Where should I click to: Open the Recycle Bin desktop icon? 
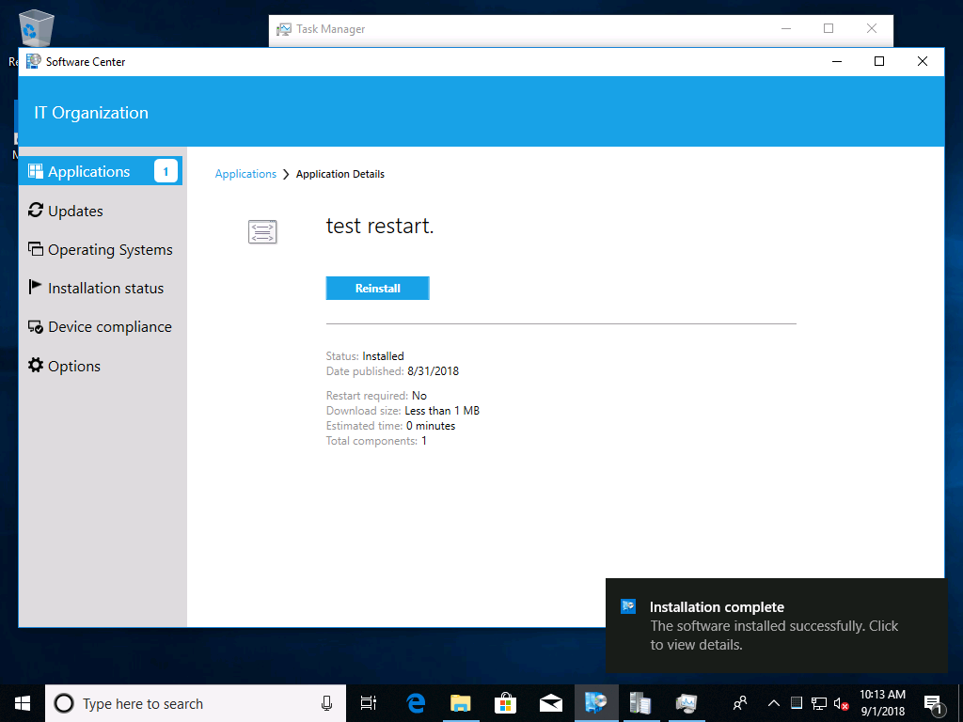point(36,29)
